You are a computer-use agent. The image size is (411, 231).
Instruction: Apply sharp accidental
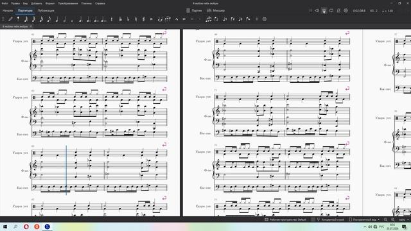click(x=143, y=19)
